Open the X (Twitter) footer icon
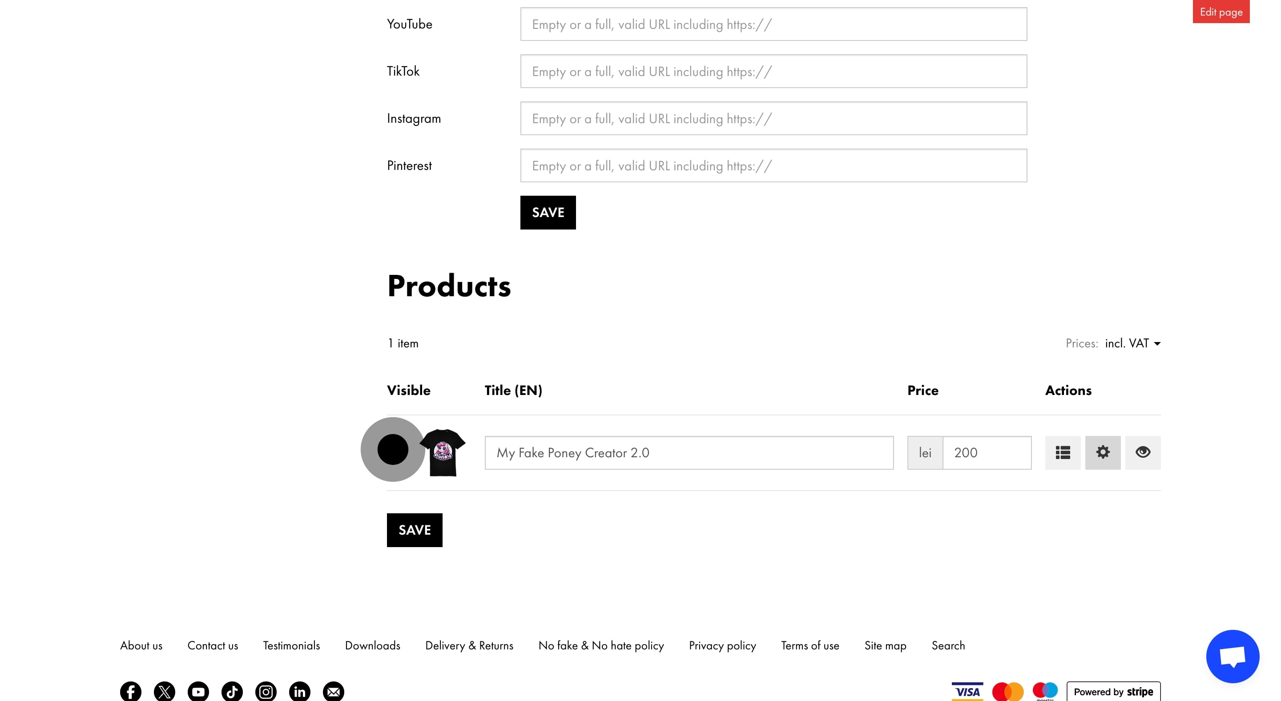Image resolution: width=1281 pixels, height=701 pixels. [164, 691]
